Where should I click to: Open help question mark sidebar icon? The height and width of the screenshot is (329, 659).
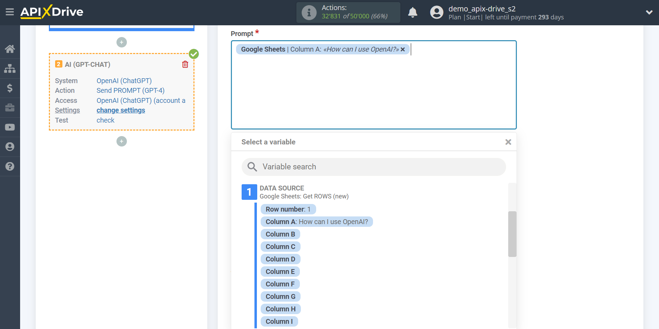point(10,167)
